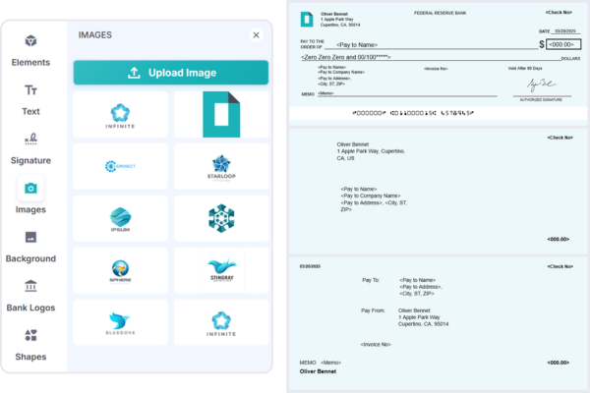Screen dimensions: 590x393
Task: Select the <Check No> field atop the check
Action: [x=559, y=13]
